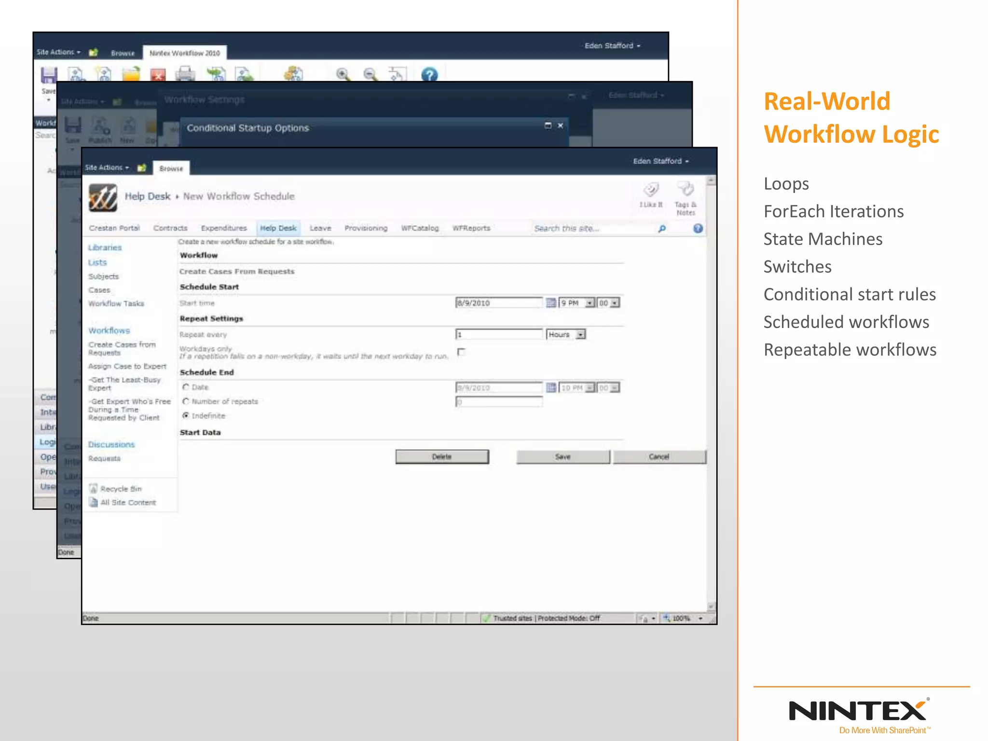This screenshot has width=988, height=741.
Task: Open Workflow Tasks sidebar link
Action: click(x=116, y=303)
